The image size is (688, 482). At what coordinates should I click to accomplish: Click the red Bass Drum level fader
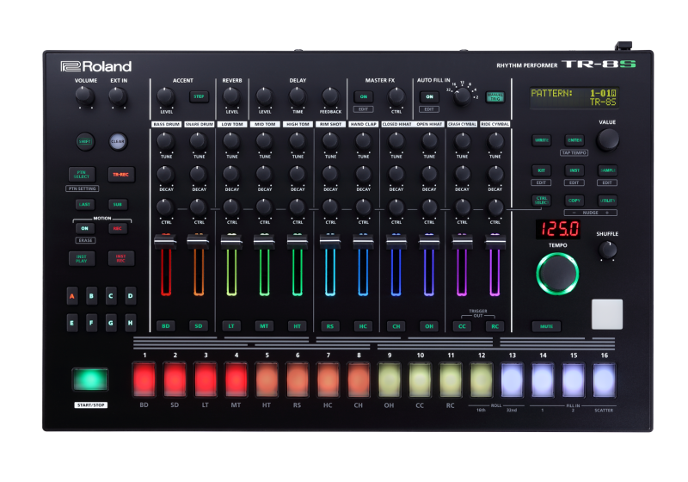coord(166,242)
